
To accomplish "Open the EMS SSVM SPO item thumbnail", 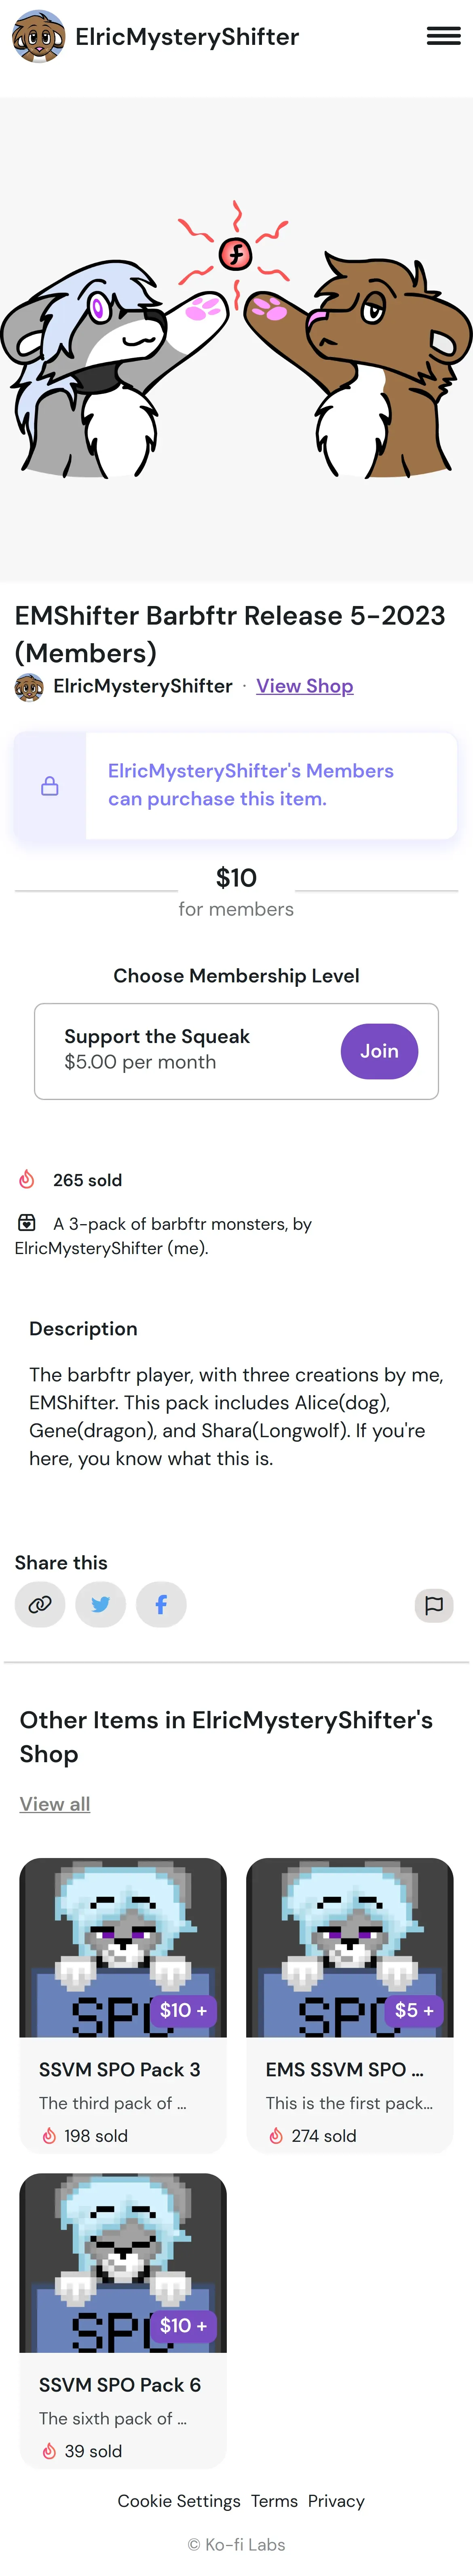I will [349, 1947].
